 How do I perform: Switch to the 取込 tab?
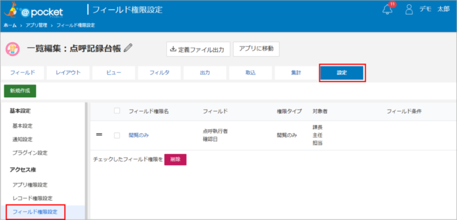tap(251, 73)
